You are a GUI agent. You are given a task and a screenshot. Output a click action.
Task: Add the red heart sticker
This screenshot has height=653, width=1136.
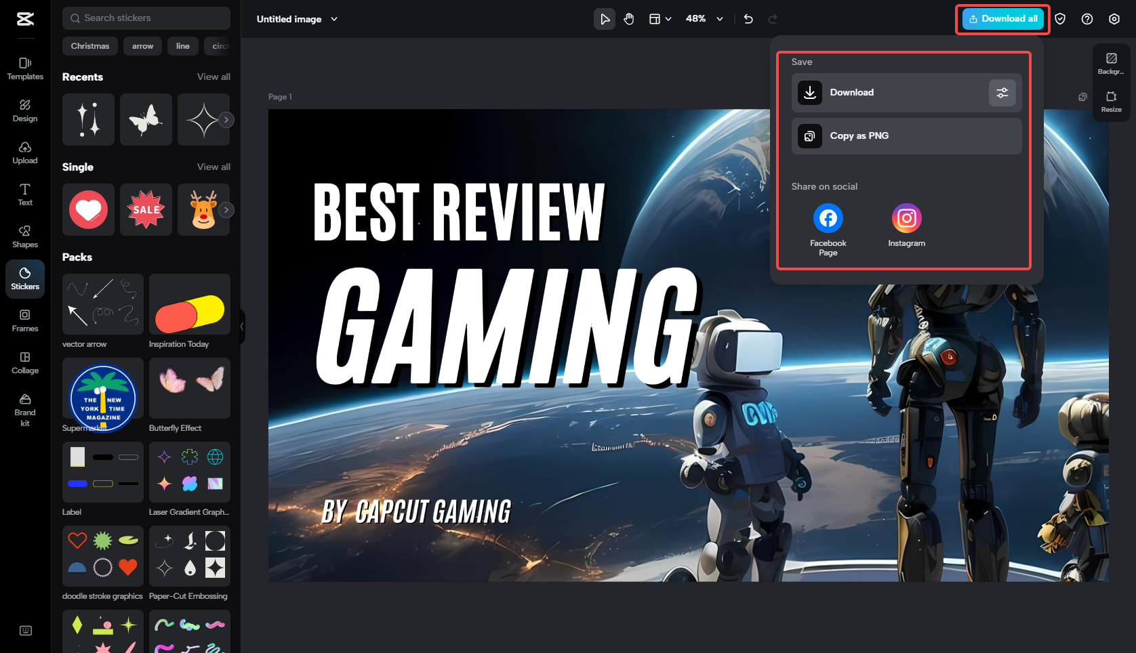(88, 210)
